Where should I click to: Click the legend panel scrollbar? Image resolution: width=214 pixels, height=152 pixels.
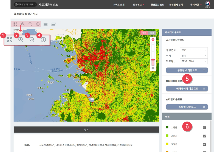click(x=211, y=136)
